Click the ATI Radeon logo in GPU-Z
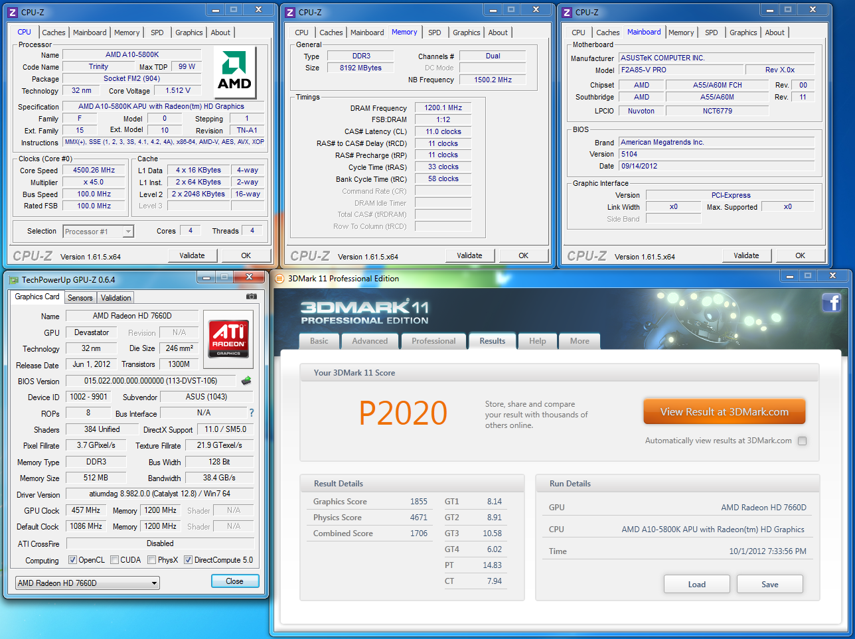 pos(228,338)
